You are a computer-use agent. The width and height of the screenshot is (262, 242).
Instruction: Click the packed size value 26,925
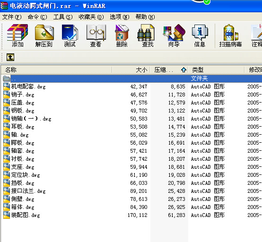tap(176, 207)
